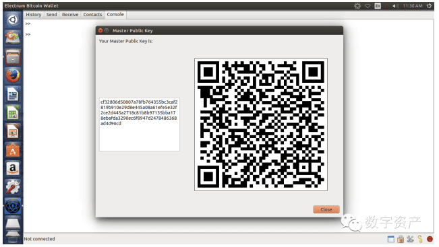Launch the Ubuntu installer icon in the dock
Viewport: 439px width, 247px height.
[x=13, y=38]
